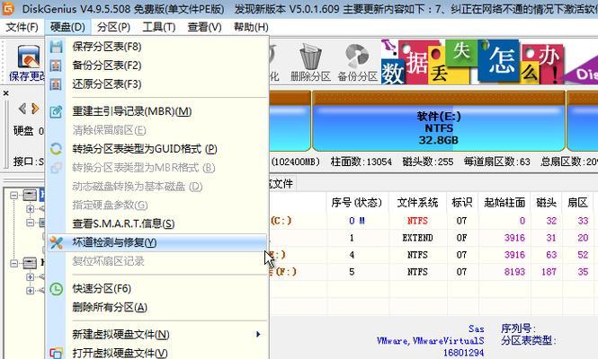This screenshot has height=359, width=598.
Task: Click the red NTFS cell in row 0
Action: (x=417, y=221)
